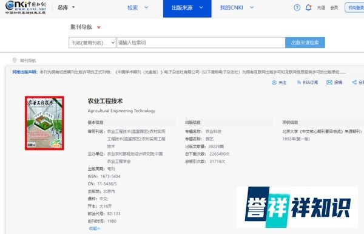This screenshot has width=364, height=234.
Task: Click the 投稿 envelope icon
Action: coord(329,82)
